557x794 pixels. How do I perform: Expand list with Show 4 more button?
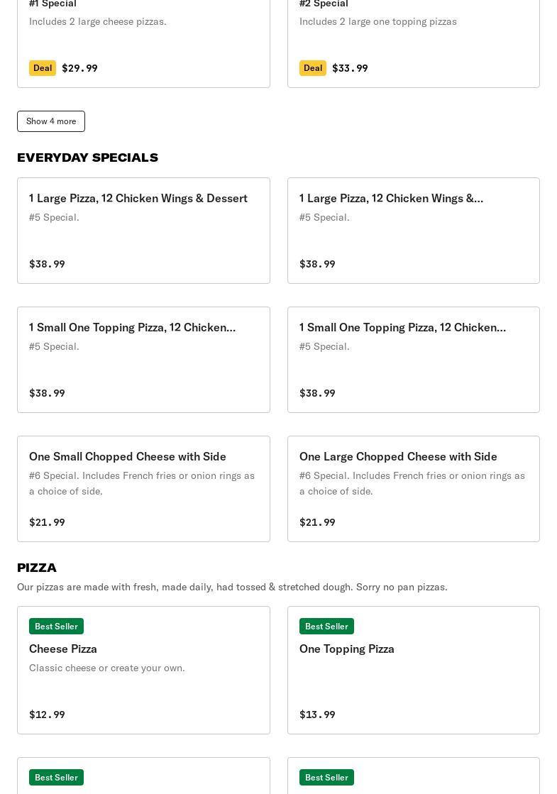[51, 121]
